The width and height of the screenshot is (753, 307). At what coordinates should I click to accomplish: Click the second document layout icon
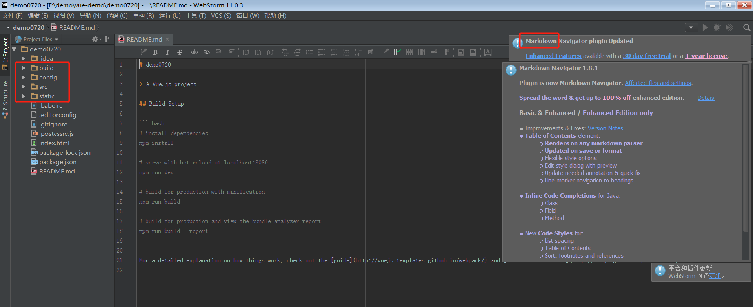[473, 52]
